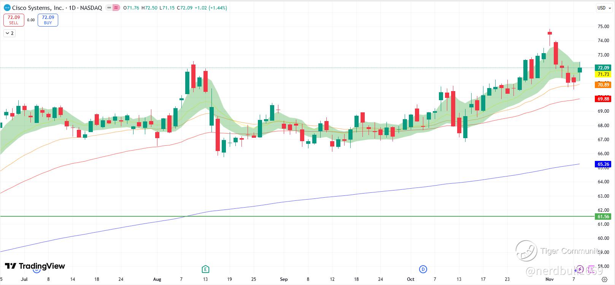Click the 17 date label on time axis
615x285 pixels.
[483, 279]
